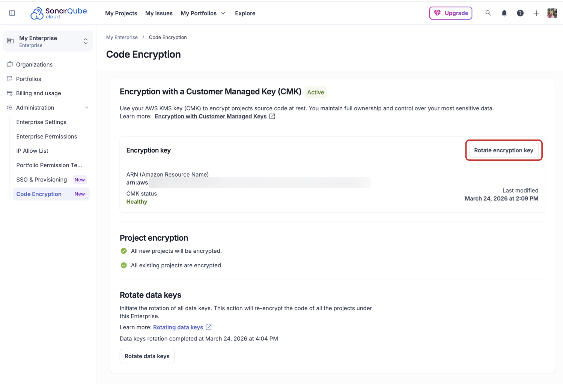The width and height of the screenshot is (563, 384).
Task: Collapse the Administration section chevron
Action: tap(87, 108)
